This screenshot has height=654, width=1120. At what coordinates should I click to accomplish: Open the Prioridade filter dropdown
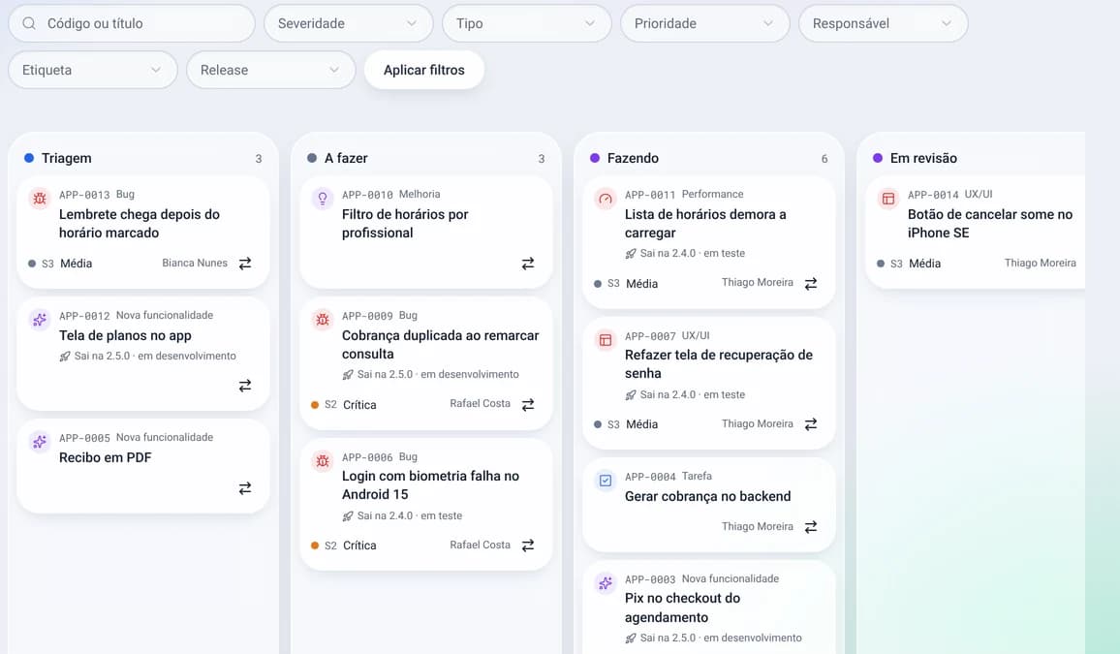point(705,23)
